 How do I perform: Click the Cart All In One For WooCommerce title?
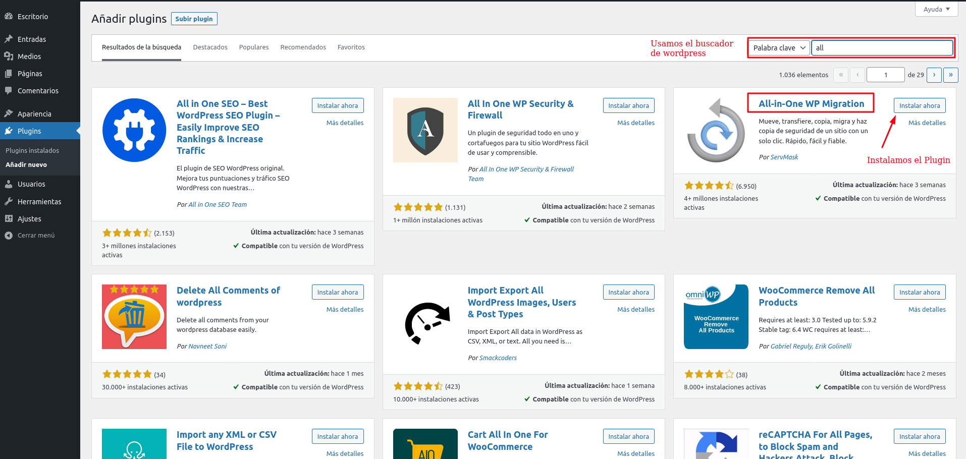click(508, 440)
